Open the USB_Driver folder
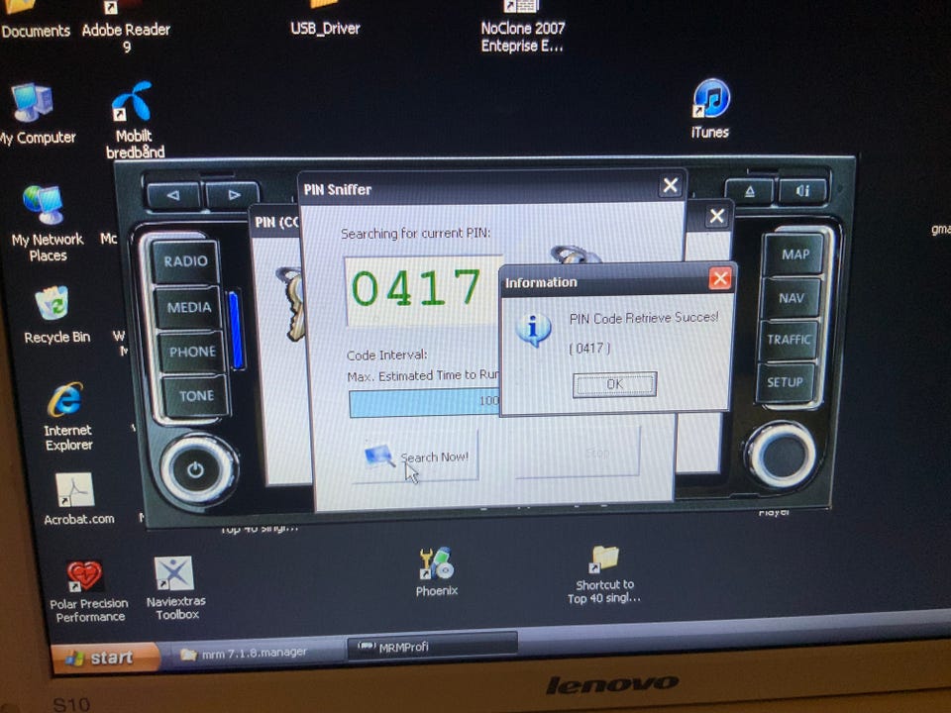951x713 pixels. pos(325,18)
